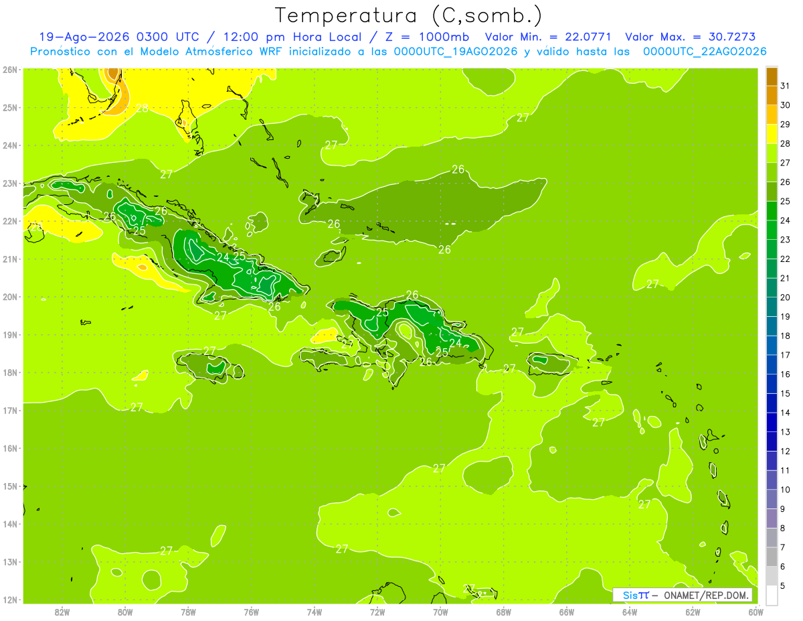Click the blue legend band between 16 and 17
This screenshot has height=621, width=803.
pyautogui.click(x=772, y=364)
